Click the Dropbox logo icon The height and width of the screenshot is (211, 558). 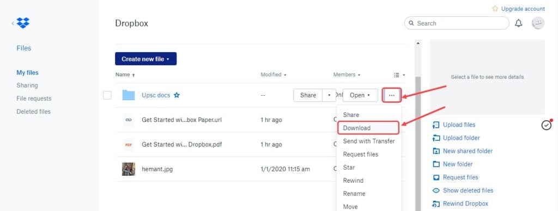click(x=23, y=23)
